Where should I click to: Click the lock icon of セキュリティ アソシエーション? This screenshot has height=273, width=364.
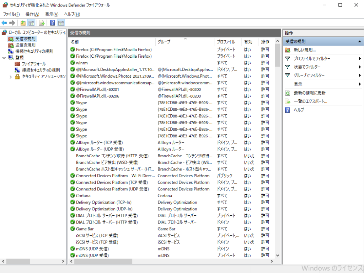tap(17, 77)
